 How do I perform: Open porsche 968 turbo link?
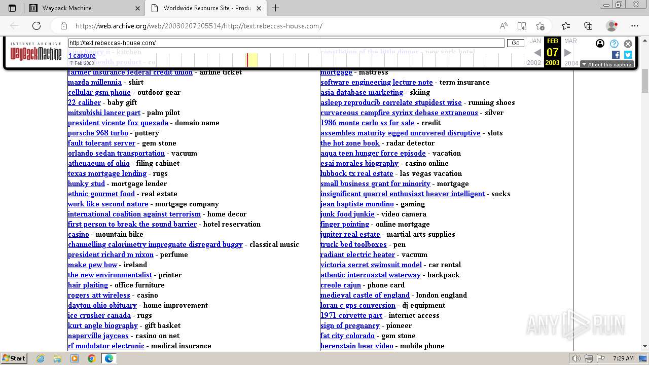pyautogui.click(x=98, y=133)
